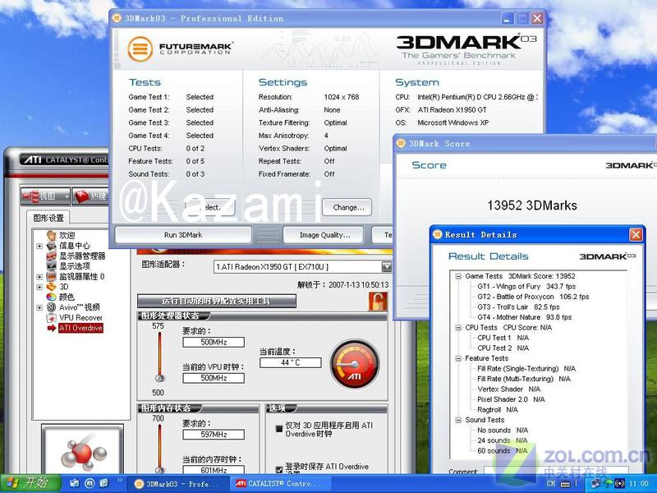
Task: Click the Avivo 视频 film reel icon
Action: (x=52, y=307)
